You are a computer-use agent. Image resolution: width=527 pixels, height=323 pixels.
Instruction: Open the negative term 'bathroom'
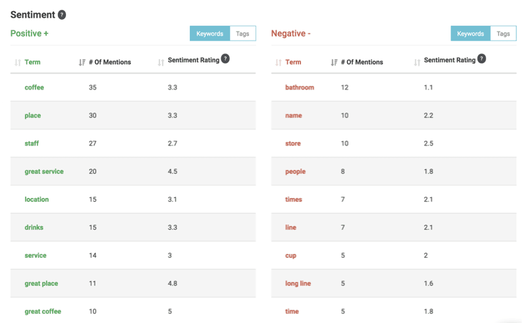300,87
